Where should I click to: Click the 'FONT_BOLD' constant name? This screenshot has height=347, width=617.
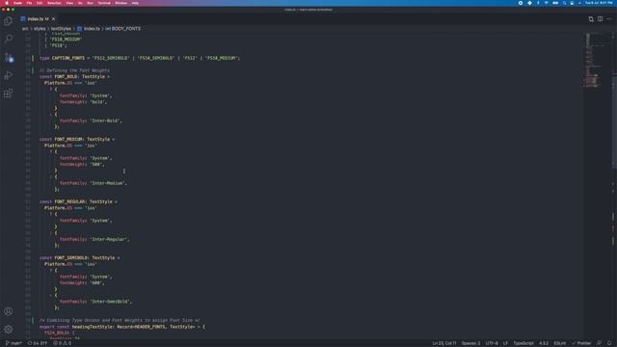point(67,77)
